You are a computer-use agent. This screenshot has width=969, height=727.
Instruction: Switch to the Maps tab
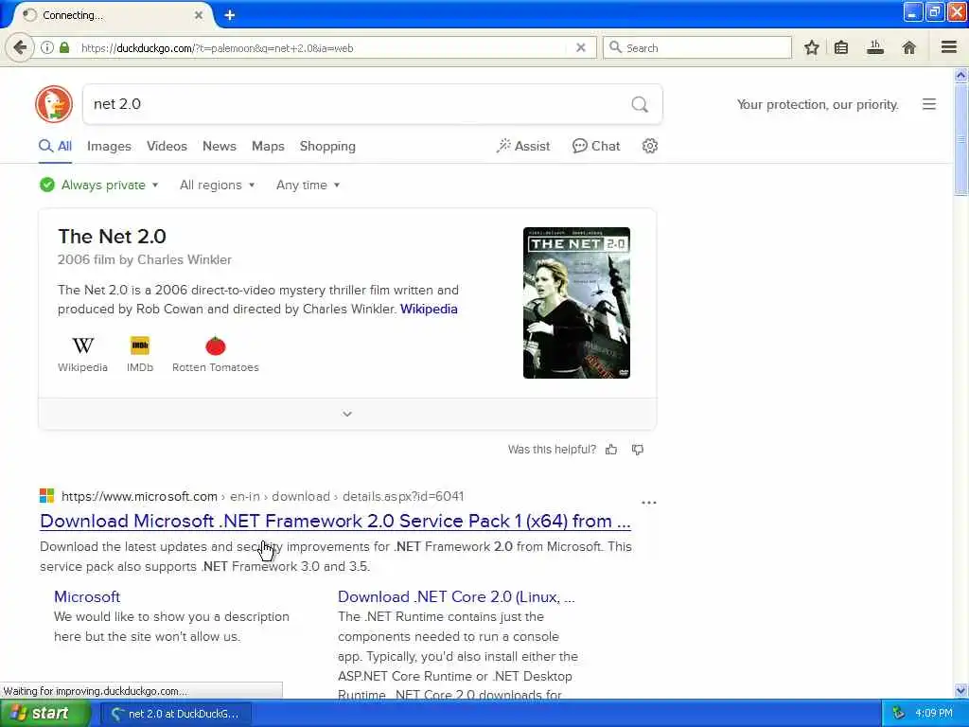click(x=268, y=147)
